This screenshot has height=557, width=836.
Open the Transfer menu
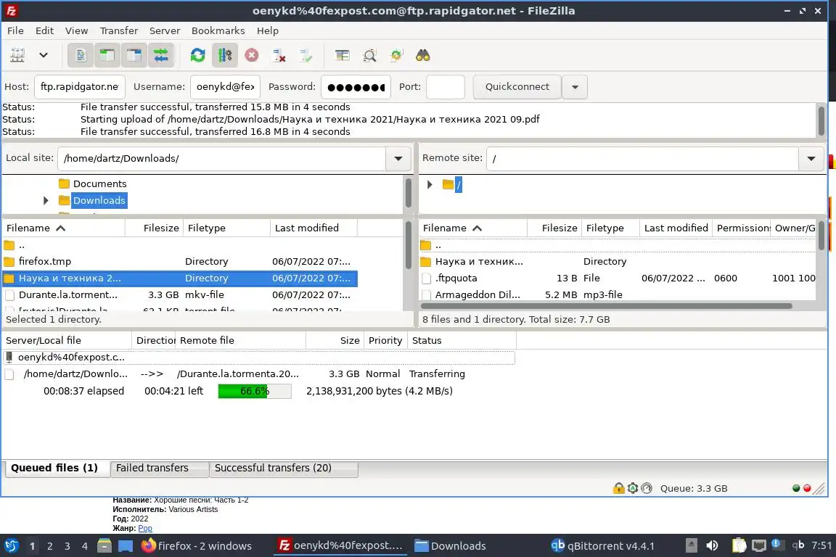[x=118, y=30]
